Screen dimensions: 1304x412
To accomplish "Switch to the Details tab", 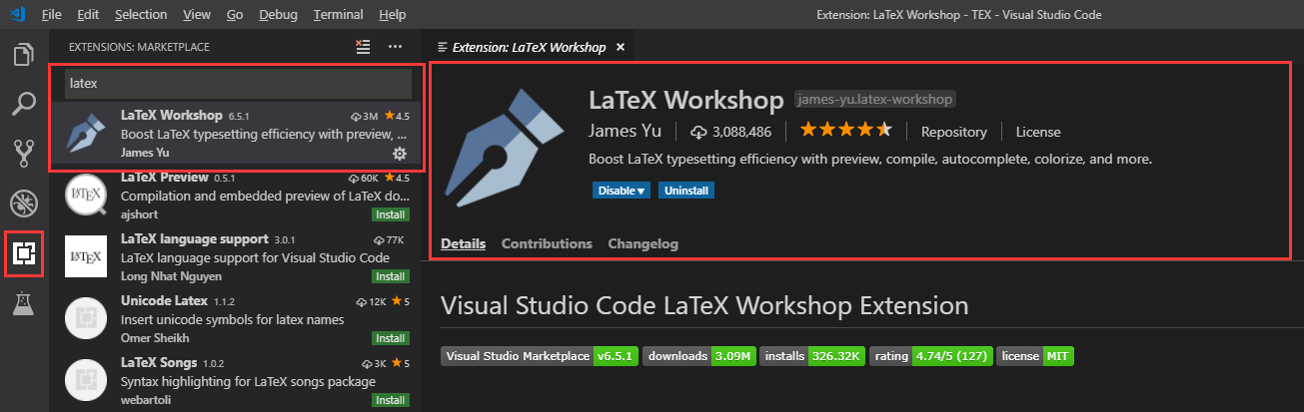I will click(463, 243).
